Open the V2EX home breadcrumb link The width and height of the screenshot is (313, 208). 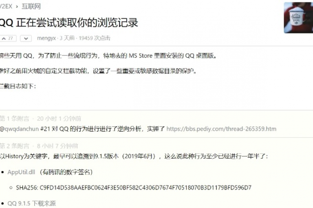[6, 7]
